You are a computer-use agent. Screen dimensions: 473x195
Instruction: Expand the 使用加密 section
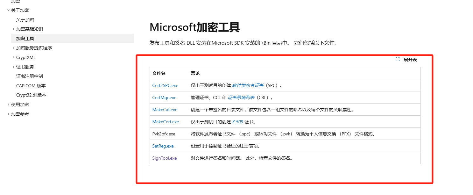point(8,105)
